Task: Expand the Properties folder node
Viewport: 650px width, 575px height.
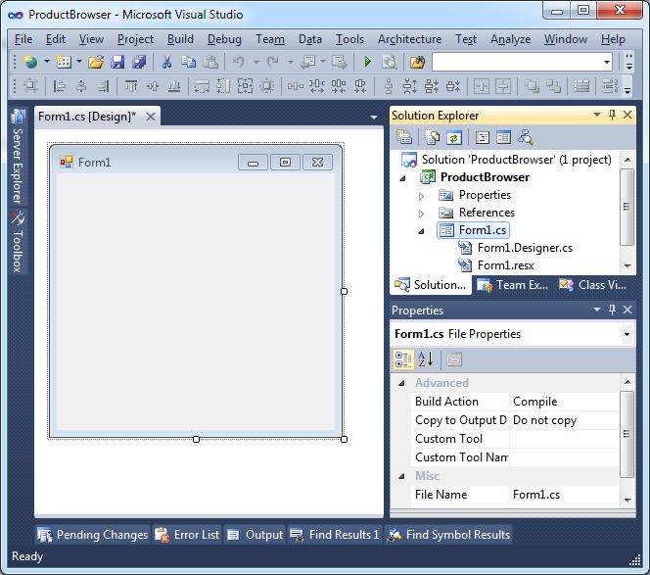Action: pos(421,196)
